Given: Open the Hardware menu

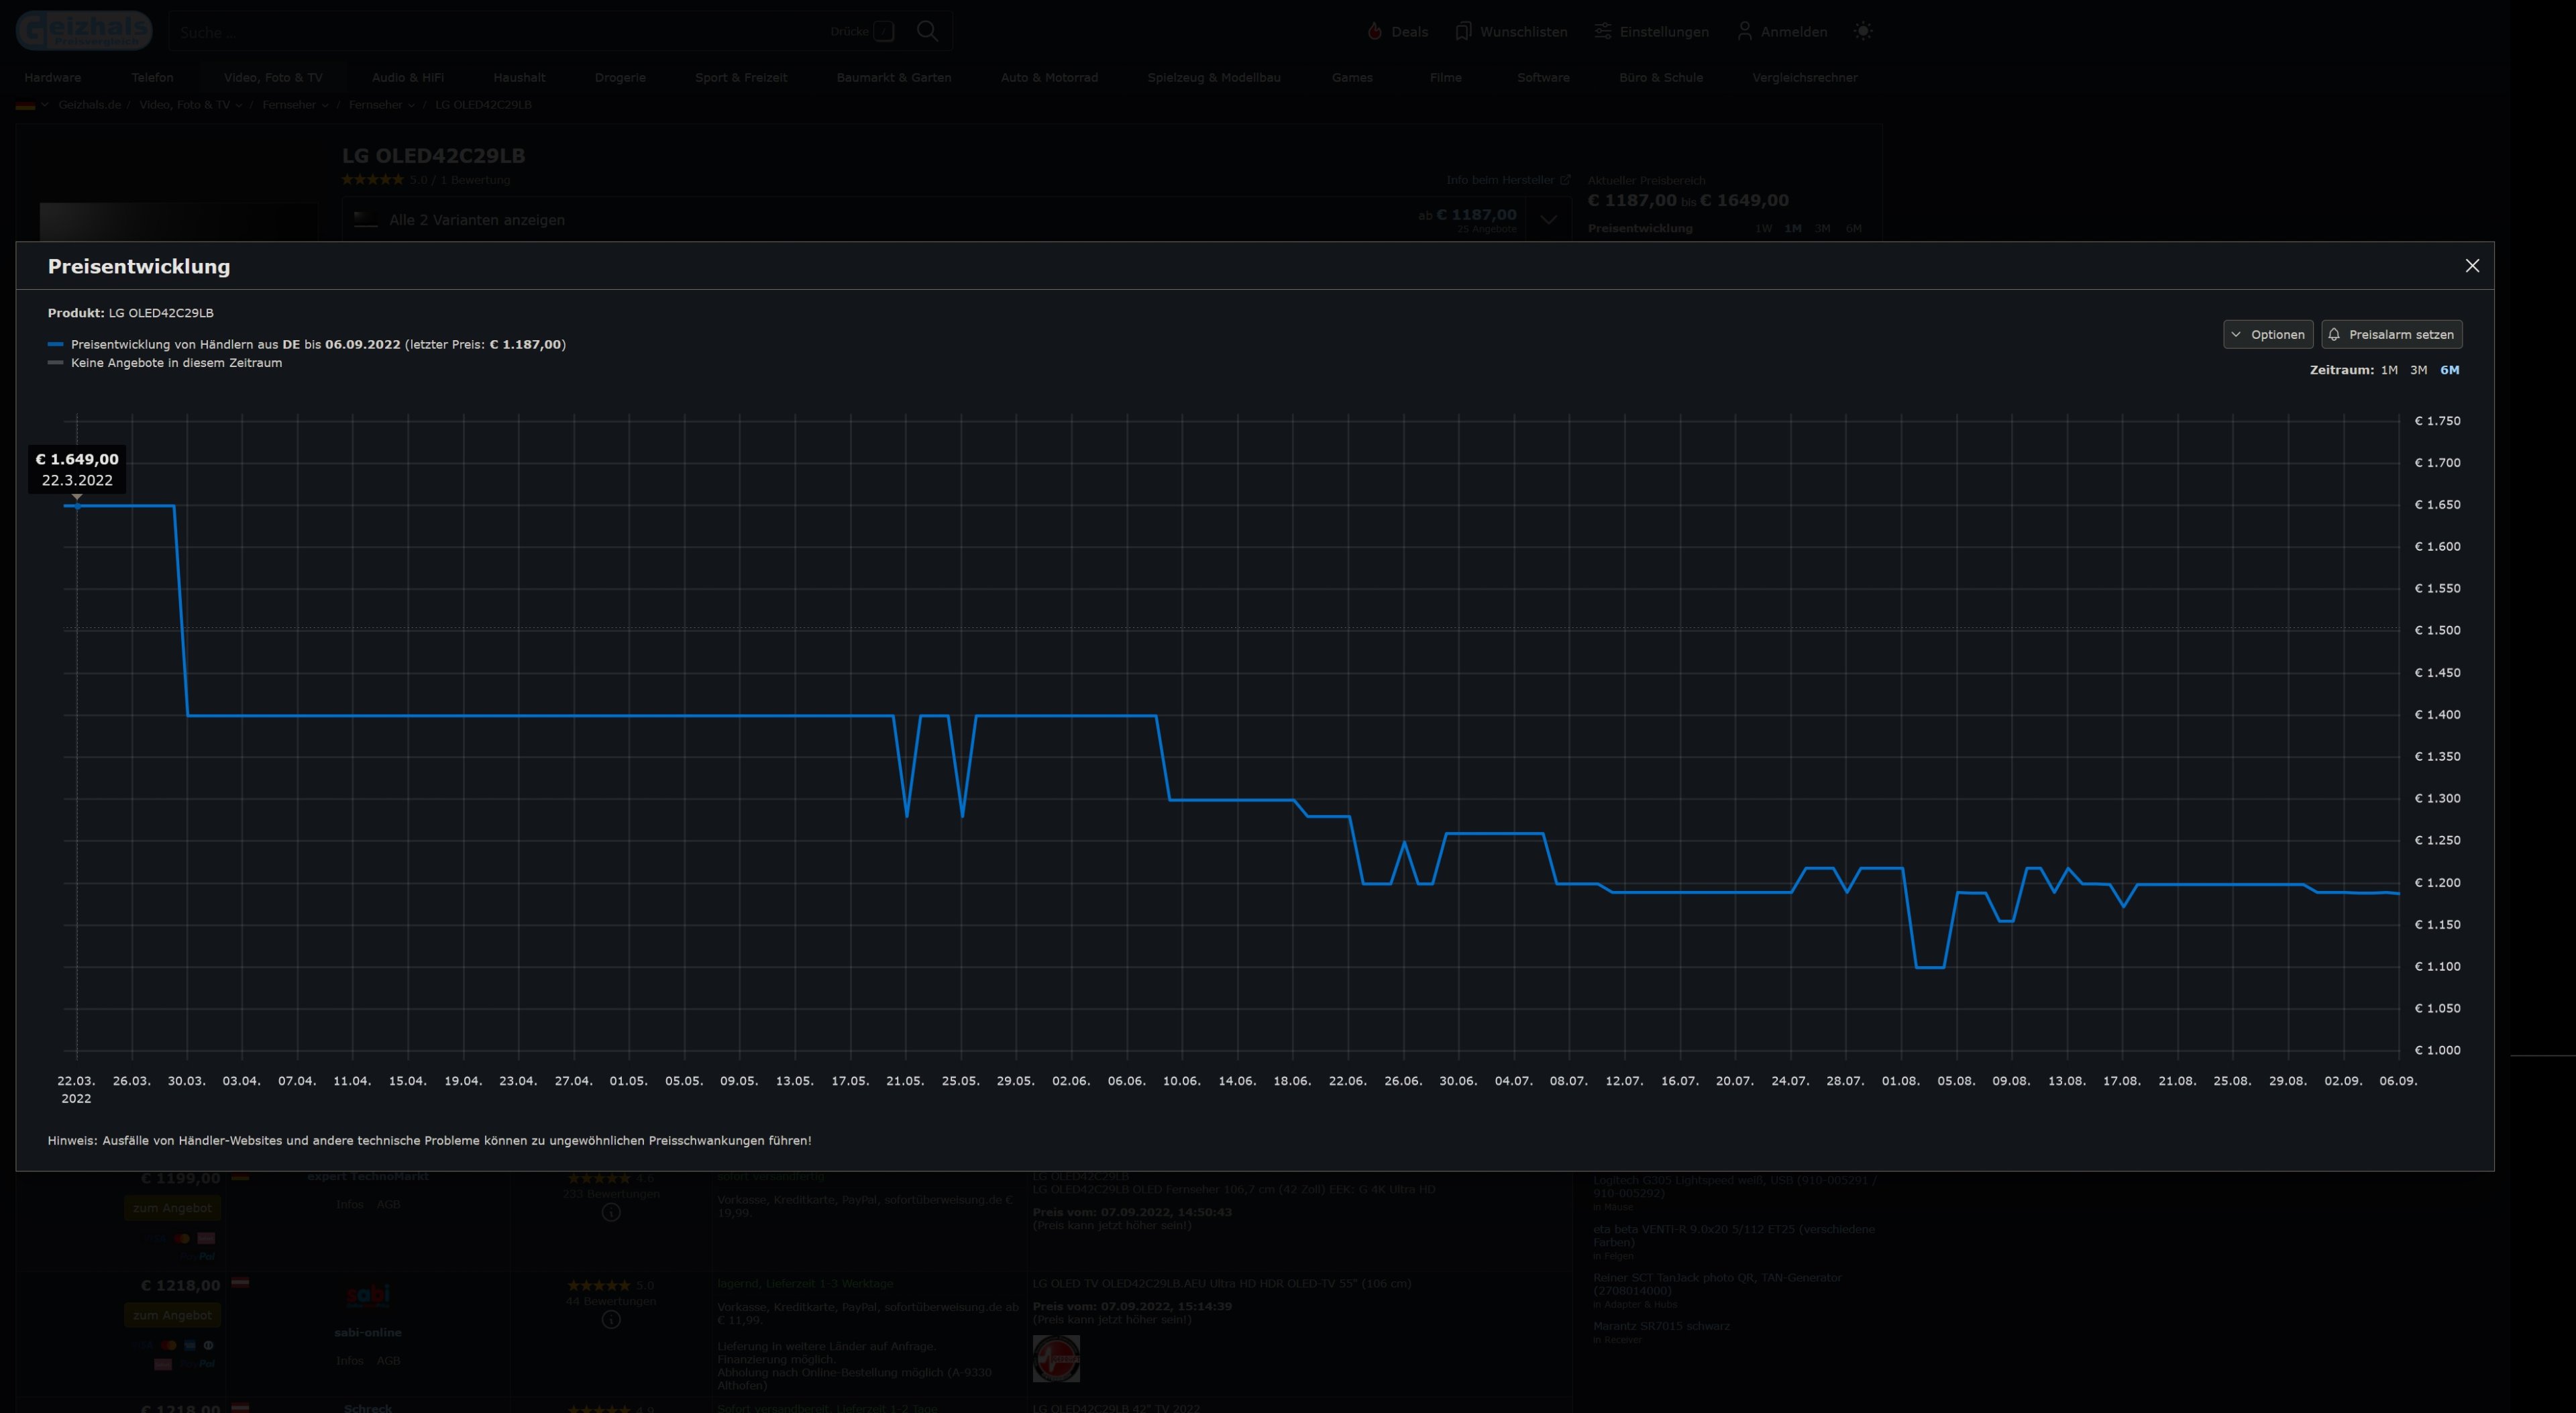Looking at the screenshot, I should pos(53,77).
